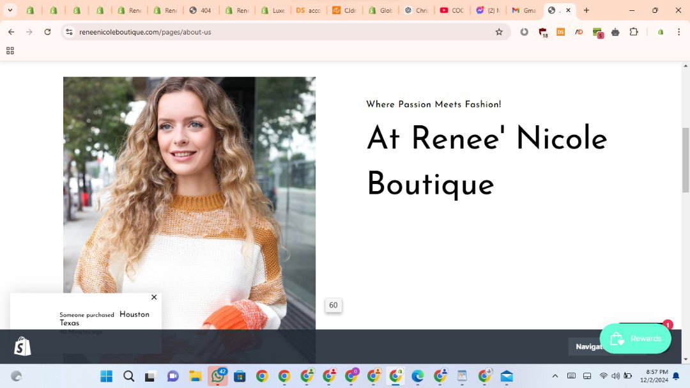Screen dimensions: 690x388
Task: Switch to the Luxe tab
Action: [273, 10]
